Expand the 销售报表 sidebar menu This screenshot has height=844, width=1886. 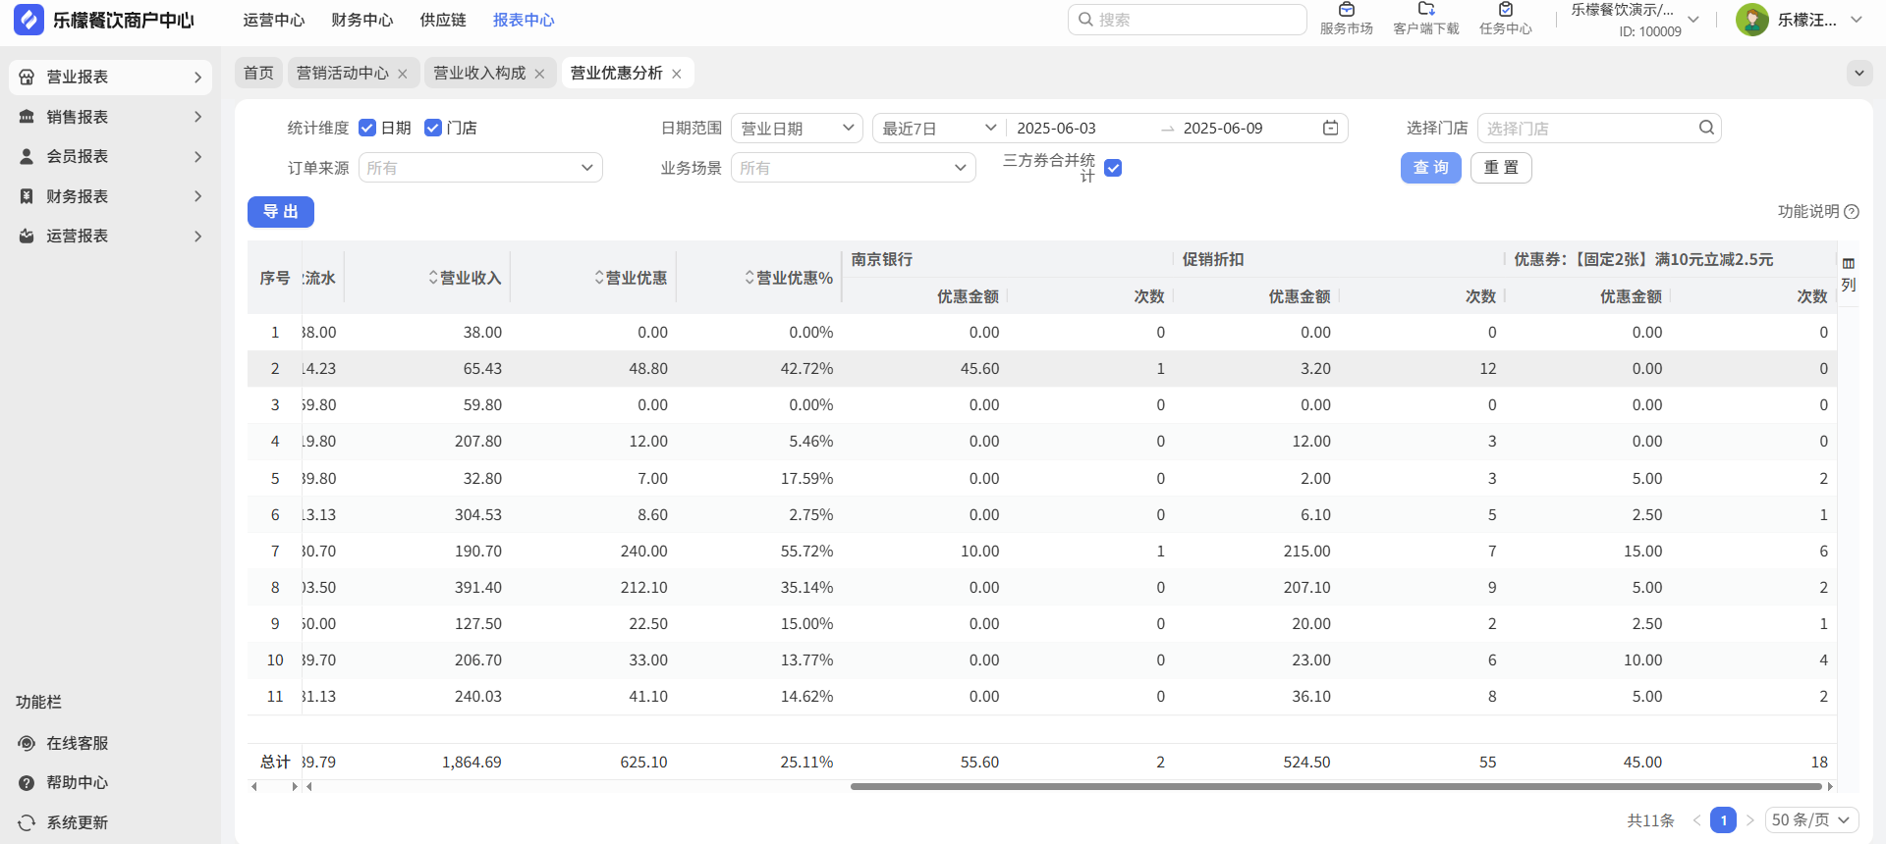[111, 117]
